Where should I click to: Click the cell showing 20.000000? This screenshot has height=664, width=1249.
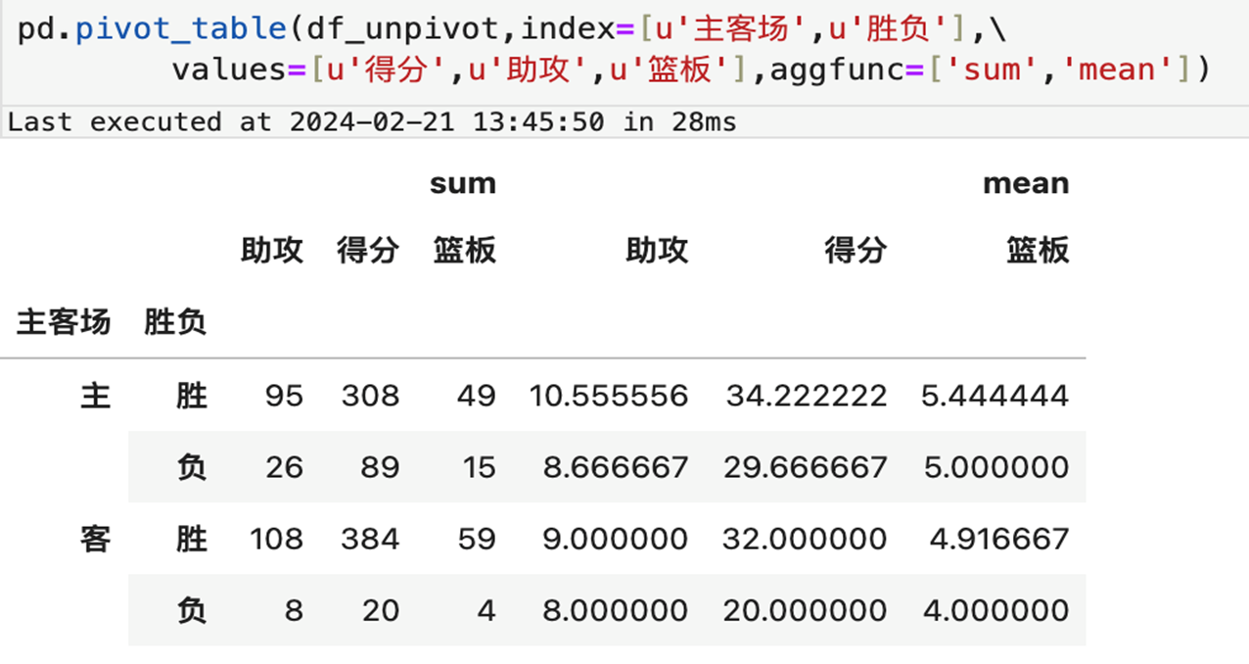(x=806, y=610)
